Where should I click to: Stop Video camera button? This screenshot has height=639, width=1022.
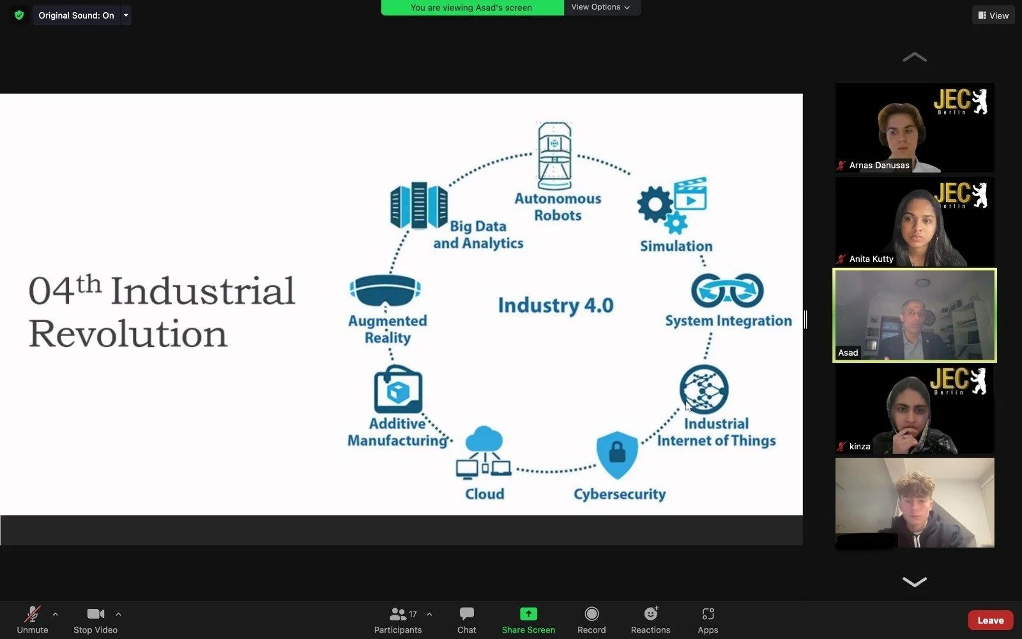coord(96,620)
